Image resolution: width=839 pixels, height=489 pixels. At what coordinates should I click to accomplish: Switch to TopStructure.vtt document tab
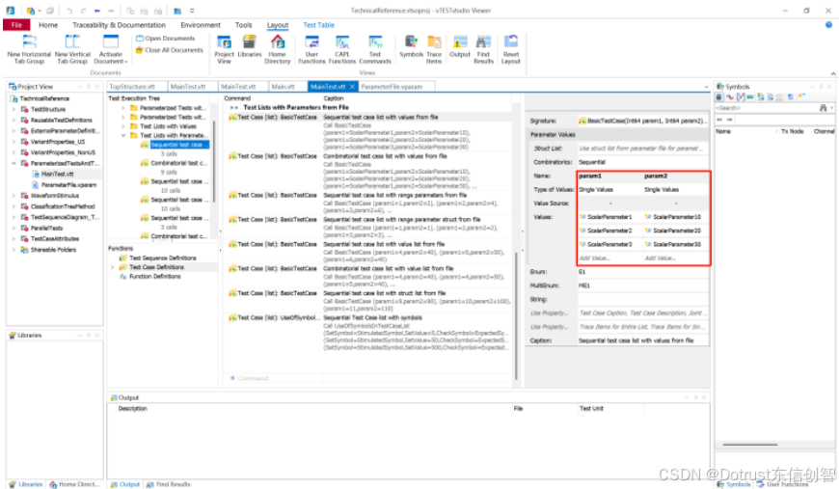click(137, 87)
